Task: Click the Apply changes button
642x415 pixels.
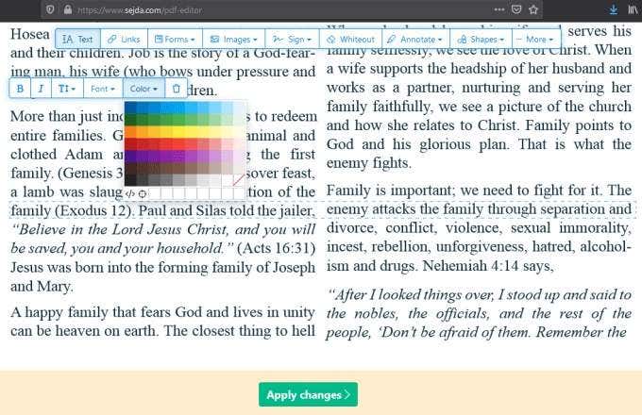Action: click(x=308, y=394)
